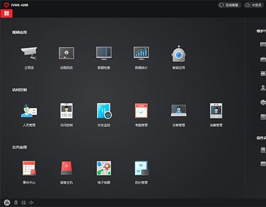The height and width of the screenshot is (207, 266).
Task: Click the 视频应用 section heading
Action: pyautogui.click(x=19, y=33)
